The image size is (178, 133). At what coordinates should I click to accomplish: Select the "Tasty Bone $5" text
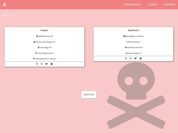point(135,42)
